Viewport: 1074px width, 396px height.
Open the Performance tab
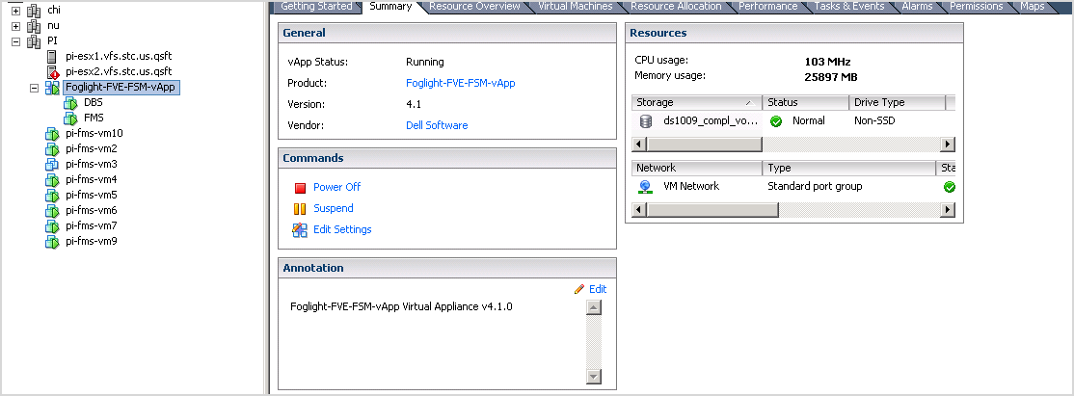tap(767, 7)
